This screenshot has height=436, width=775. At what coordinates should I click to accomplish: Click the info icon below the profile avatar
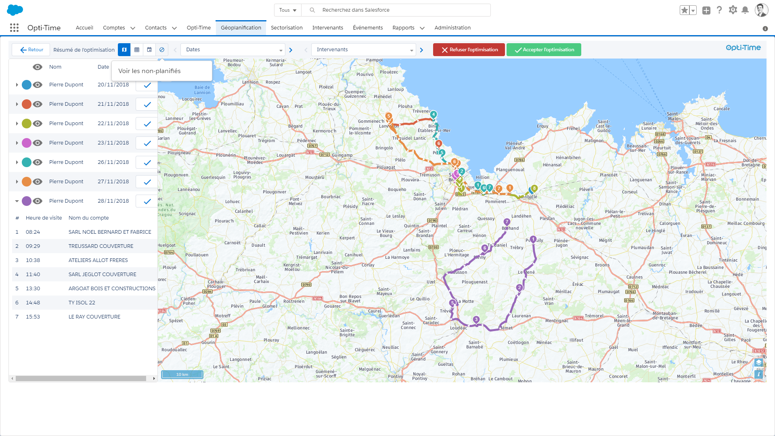(765, 28)
